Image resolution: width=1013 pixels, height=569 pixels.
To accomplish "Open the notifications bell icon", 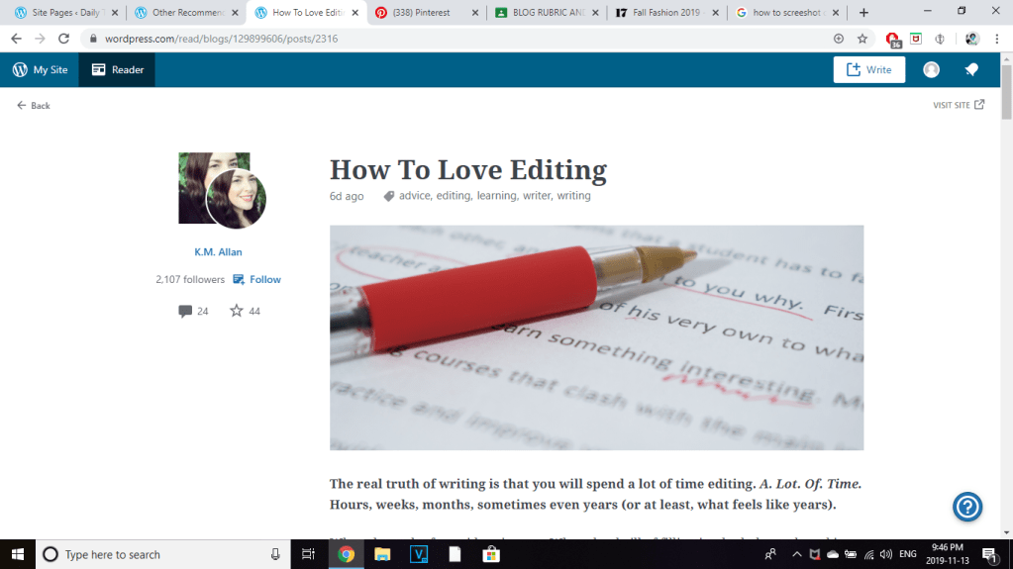I will pos(971,70).
